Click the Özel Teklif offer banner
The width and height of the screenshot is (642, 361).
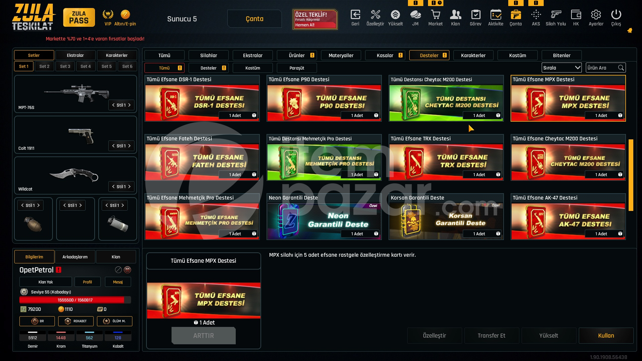[315, 19]
